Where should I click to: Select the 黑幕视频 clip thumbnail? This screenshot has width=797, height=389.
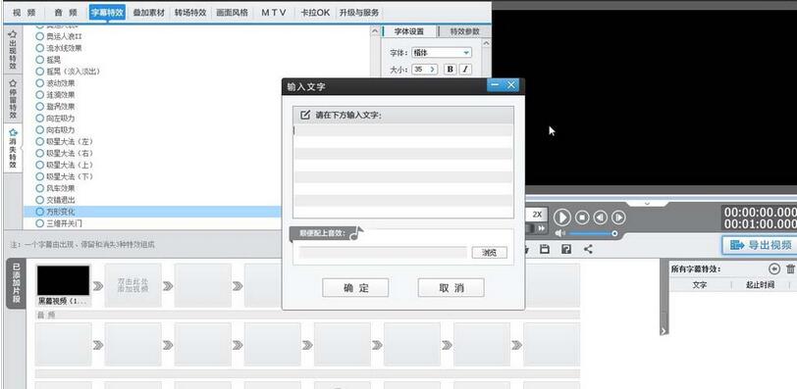[63, 280]
